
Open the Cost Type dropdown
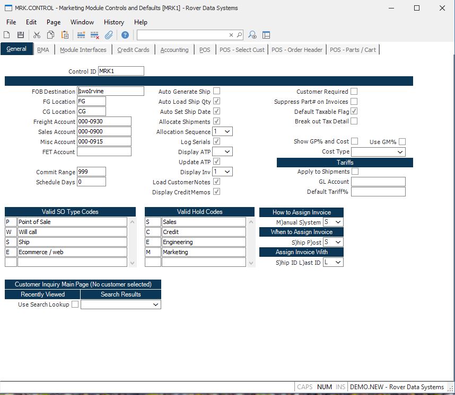point(400,152)
